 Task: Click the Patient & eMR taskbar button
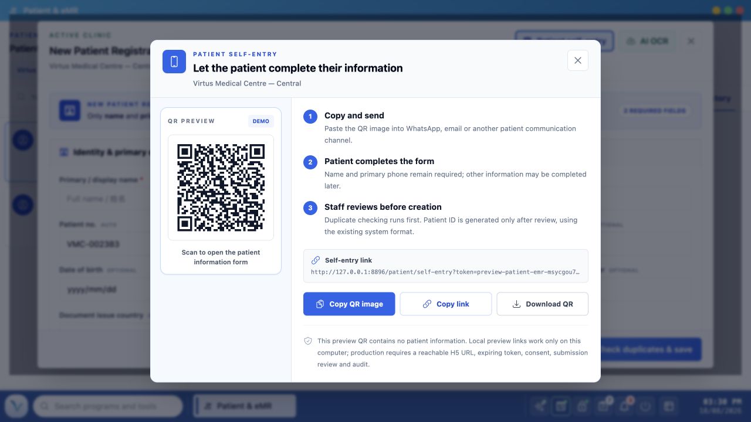tap(245, 406)
